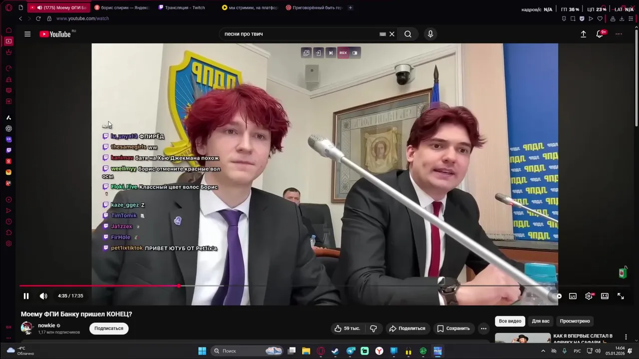The image size is (639, 359).
Task: Open the notifications bell with 9+ badge
Action: click(x=600, y=34)
